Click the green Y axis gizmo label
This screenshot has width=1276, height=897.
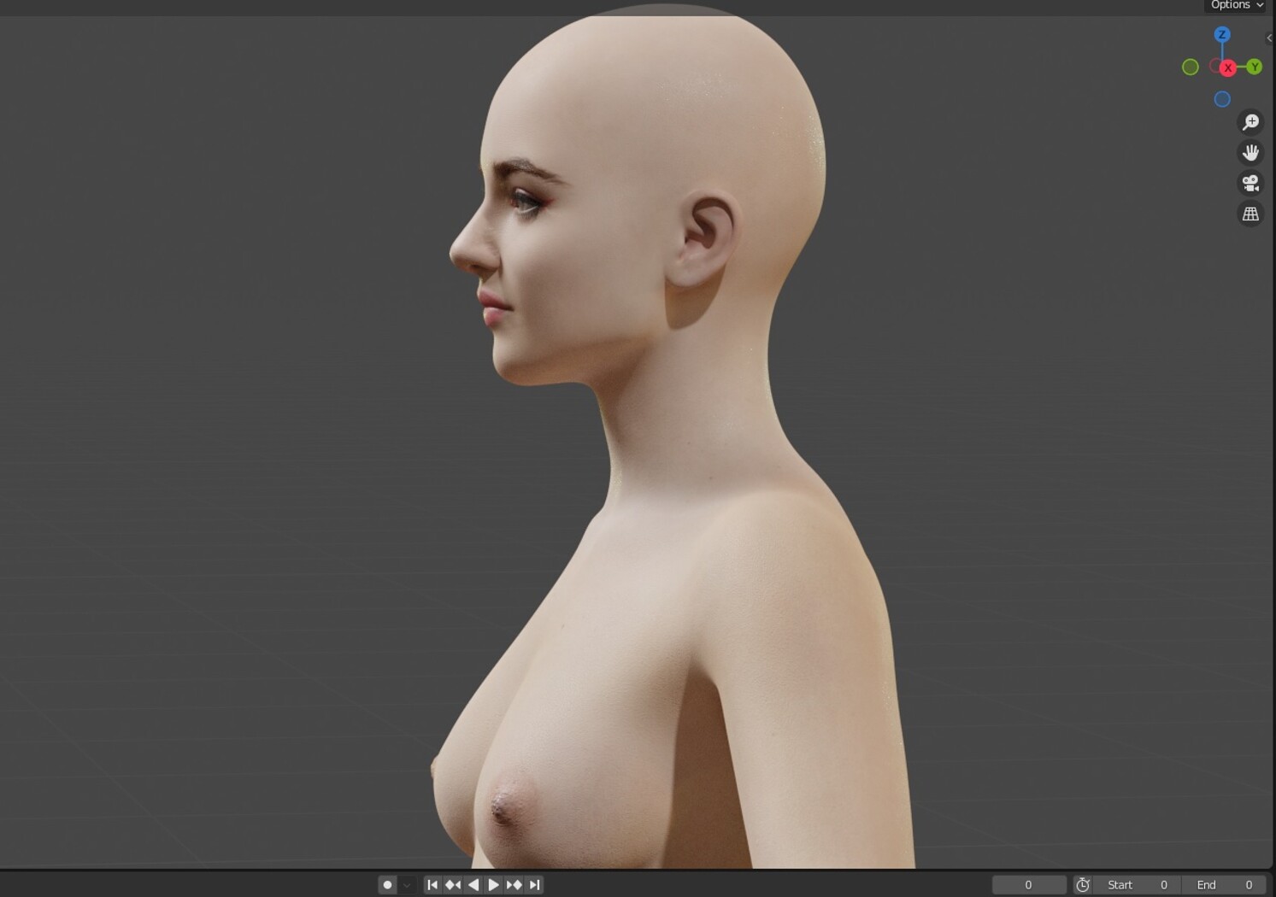1255,67
